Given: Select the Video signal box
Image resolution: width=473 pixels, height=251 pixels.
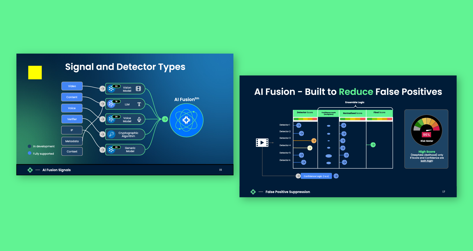Looking at the screenshot, I should [x=72, y=86].
